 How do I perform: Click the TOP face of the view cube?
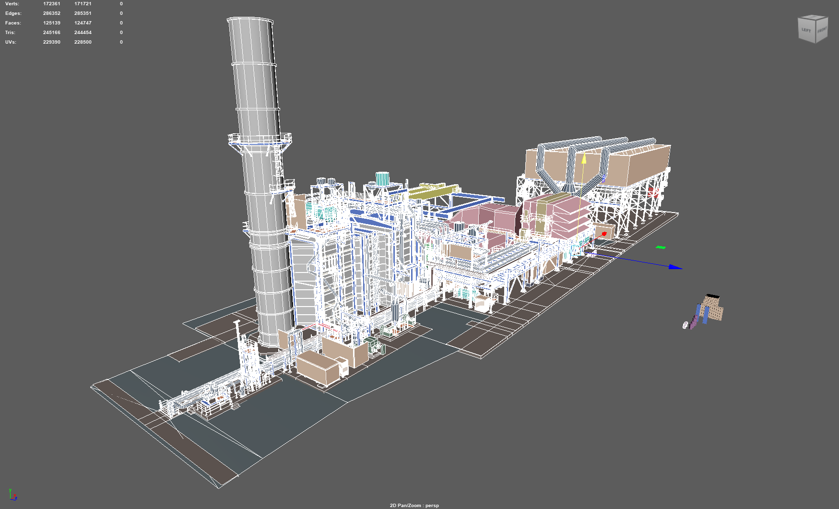[x=814, y=17]
